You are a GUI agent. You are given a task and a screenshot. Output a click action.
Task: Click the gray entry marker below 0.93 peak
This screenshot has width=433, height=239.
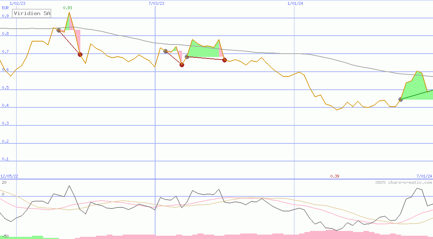tap(59, 30)
